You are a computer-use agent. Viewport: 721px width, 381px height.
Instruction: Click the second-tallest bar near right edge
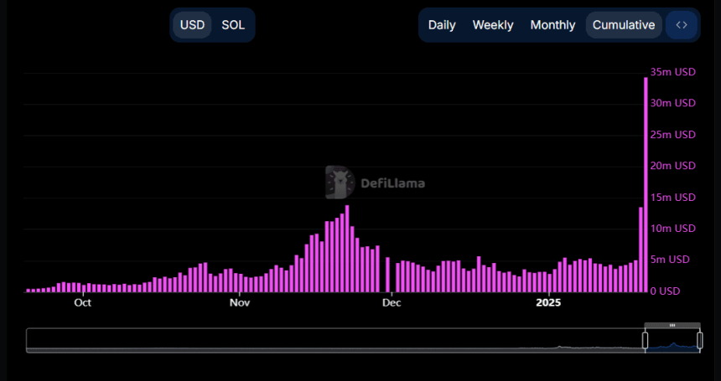click(641, 250)
